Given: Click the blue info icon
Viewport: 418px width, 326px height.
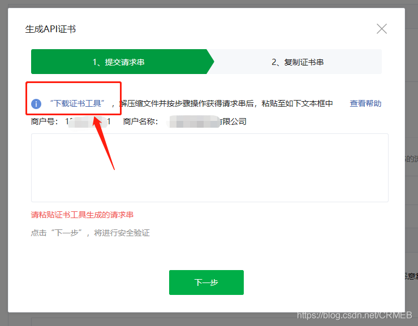Looking at the screenshot, I should click(36, 103).
